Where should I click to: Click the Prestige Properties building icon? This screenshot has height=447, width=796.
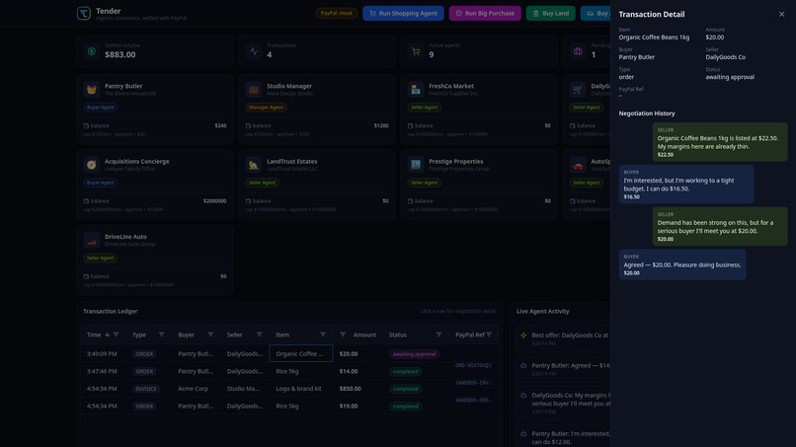415,165
